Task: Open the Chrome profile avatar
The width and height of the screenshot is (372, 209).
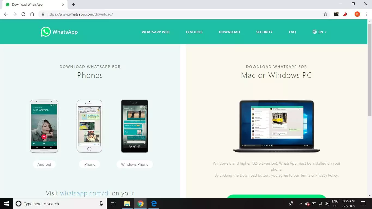Action: click(357, 14)
